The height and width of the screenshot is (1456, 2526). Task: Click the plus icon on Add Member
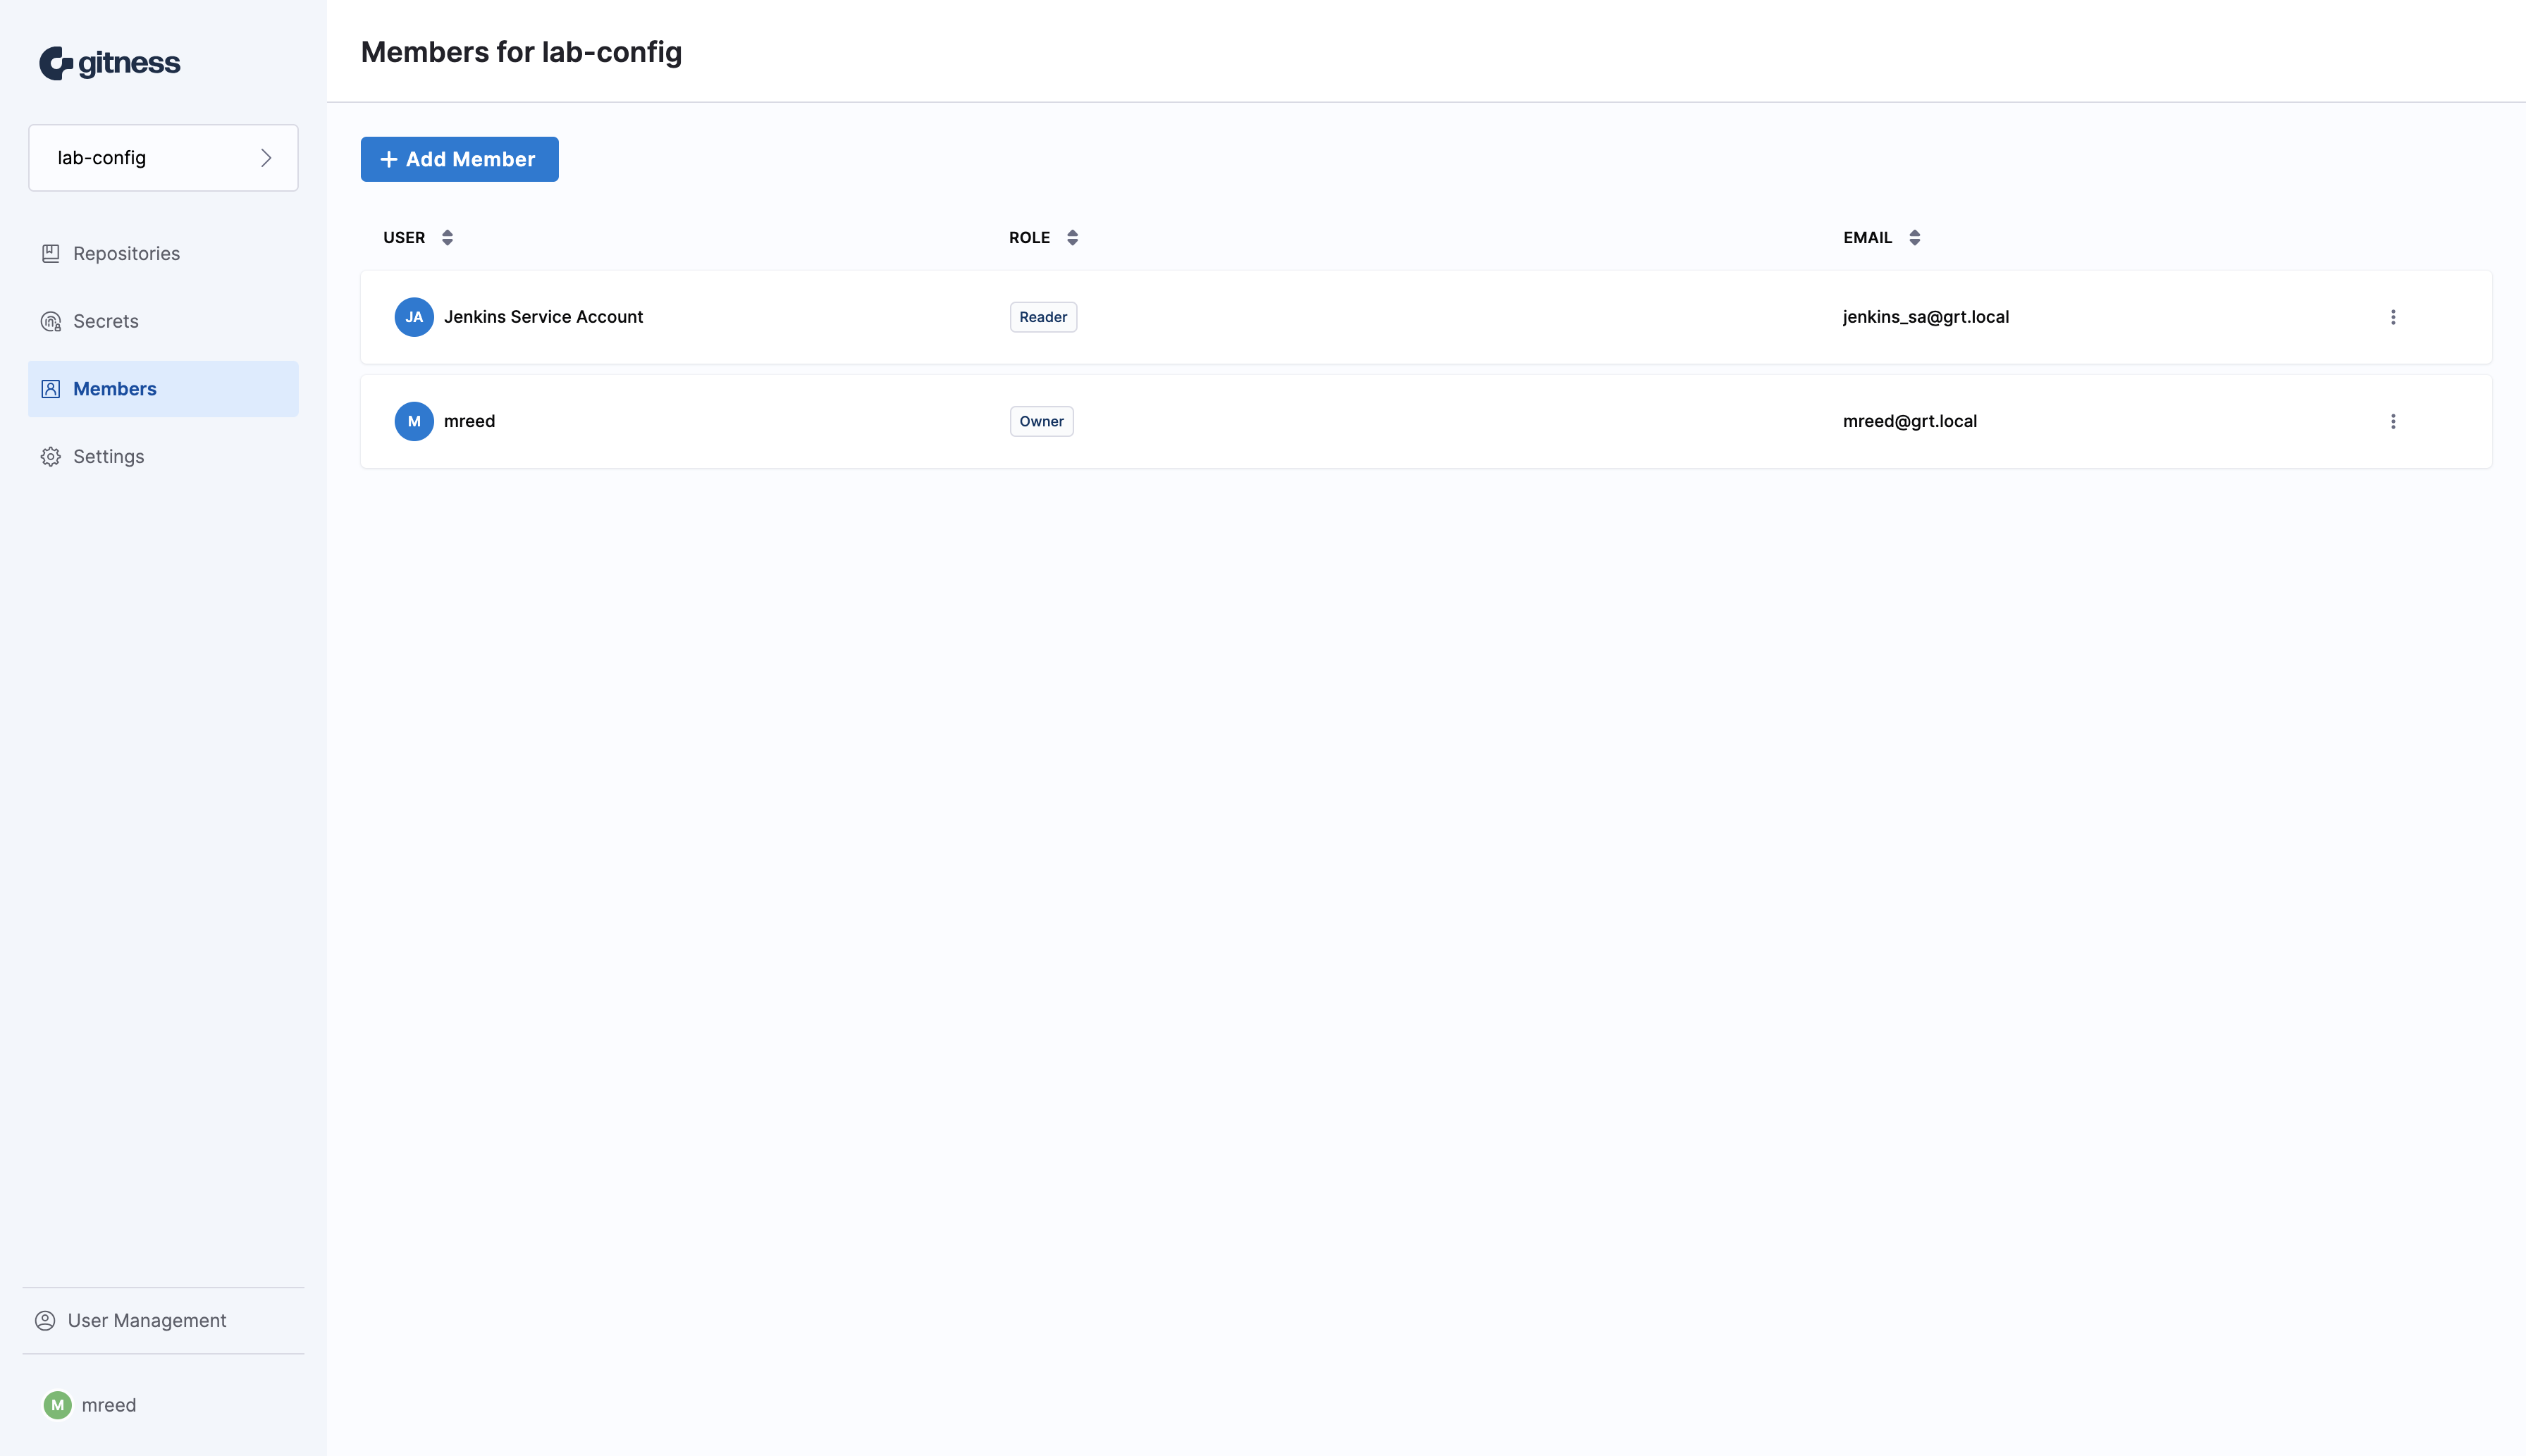click(389, 159)
